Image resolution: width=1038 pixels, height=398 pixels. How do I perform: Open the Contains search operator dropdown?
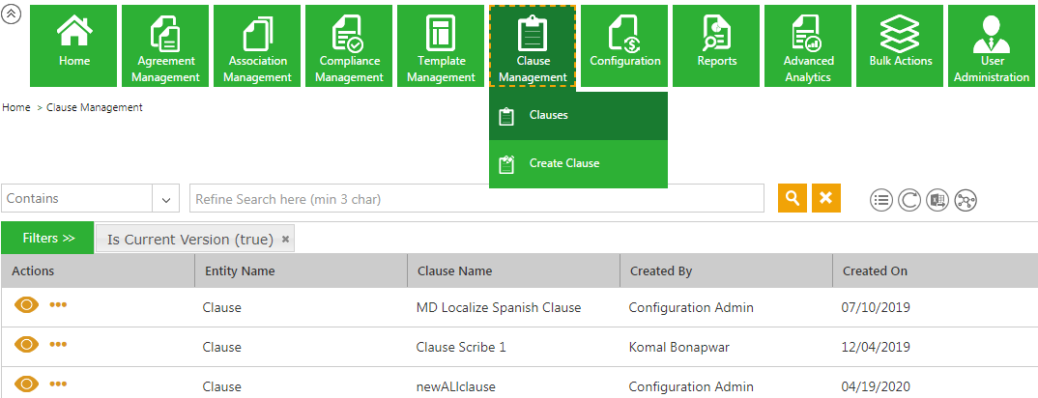click(x=166, y=199)
